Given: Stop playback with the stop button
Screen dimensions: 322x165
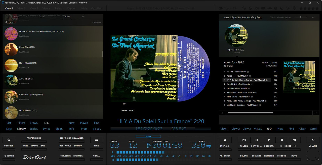Looking at the screenshot, I should coord(282,140).
